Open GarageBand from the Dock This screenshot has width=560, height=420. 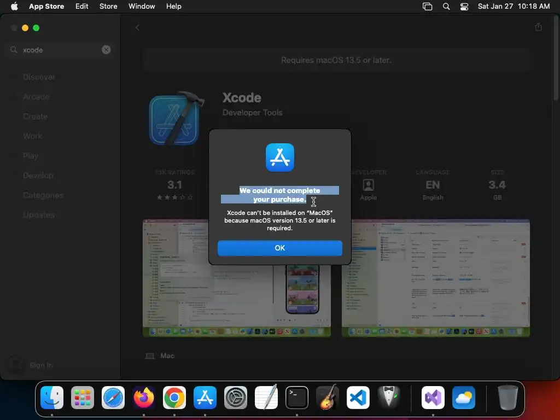(x=328, y=397)
